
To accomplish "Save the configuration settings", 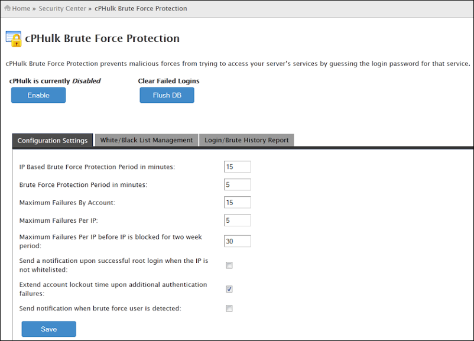I will [49, 329].
